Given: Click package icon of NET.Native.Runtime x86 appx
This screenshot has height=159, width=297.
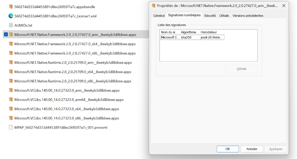Looking at the screenshot, I should coord(11,81).
